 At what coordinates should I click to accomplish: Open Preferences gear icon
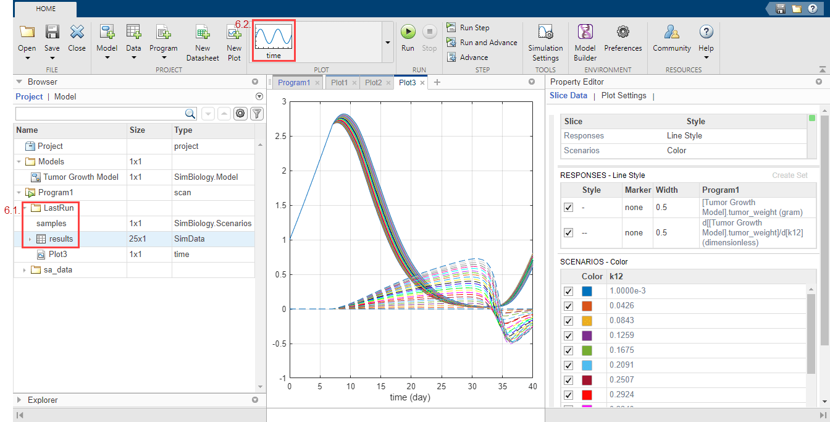(622, 32)
